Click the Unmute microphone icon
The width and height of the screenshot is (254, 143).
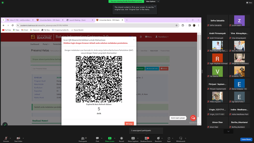tap(6, 138)
